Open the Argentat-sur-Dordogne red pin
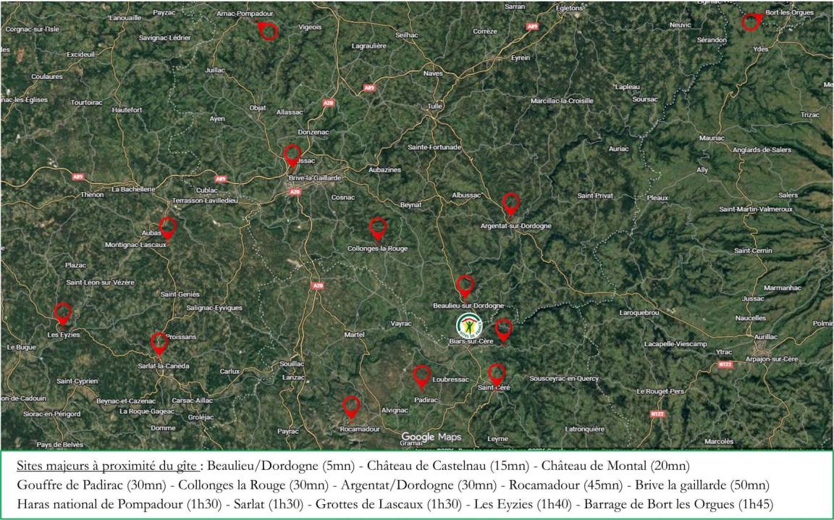Viewport: 834px width, 520px height. [511, 203]
